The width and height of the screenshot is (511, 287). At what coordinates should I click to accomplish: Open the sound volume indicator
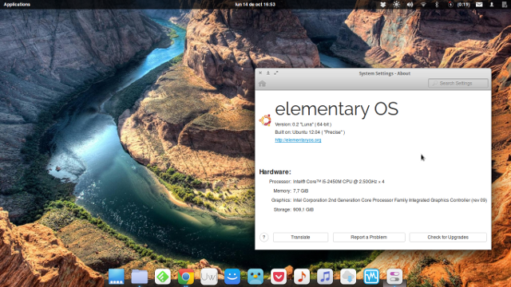coord(410,5)
